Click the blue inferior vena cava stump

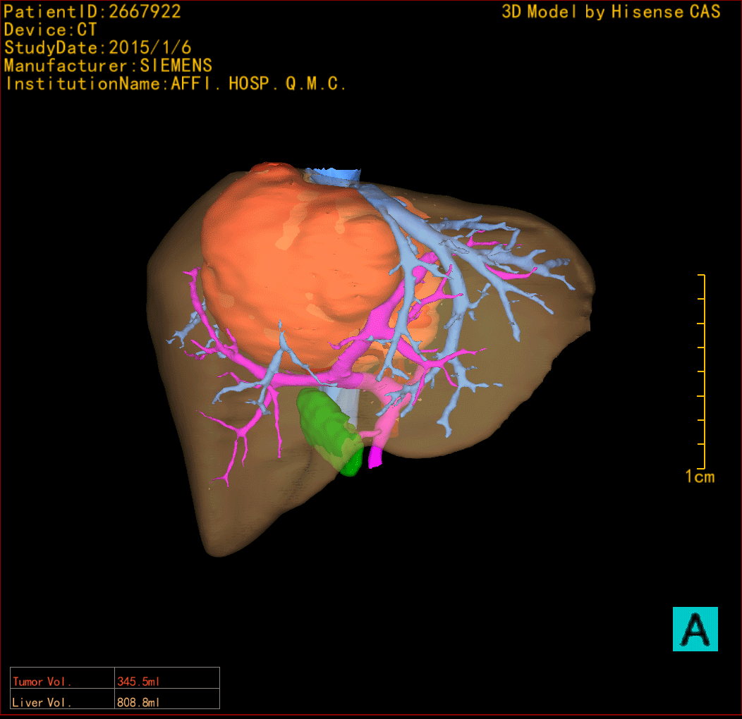(332, 176)
